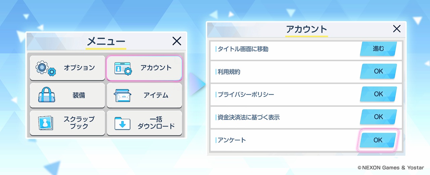This screenshot has width=430, height=175.
Task: Open the オプション menu entry label
Action: pyautogui.click(x=79, y=68)
